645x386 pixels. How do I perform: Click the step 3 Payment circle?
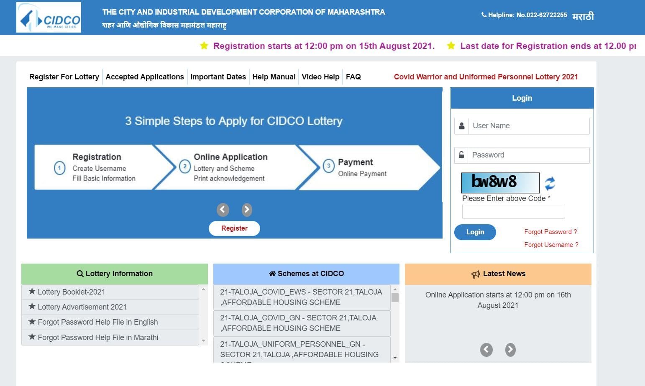(329, 166)
